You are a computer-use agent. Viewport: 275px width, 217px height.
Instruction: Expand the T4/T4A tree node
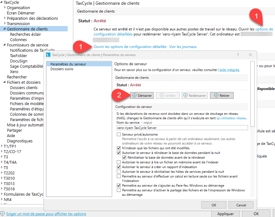point(2,162)
